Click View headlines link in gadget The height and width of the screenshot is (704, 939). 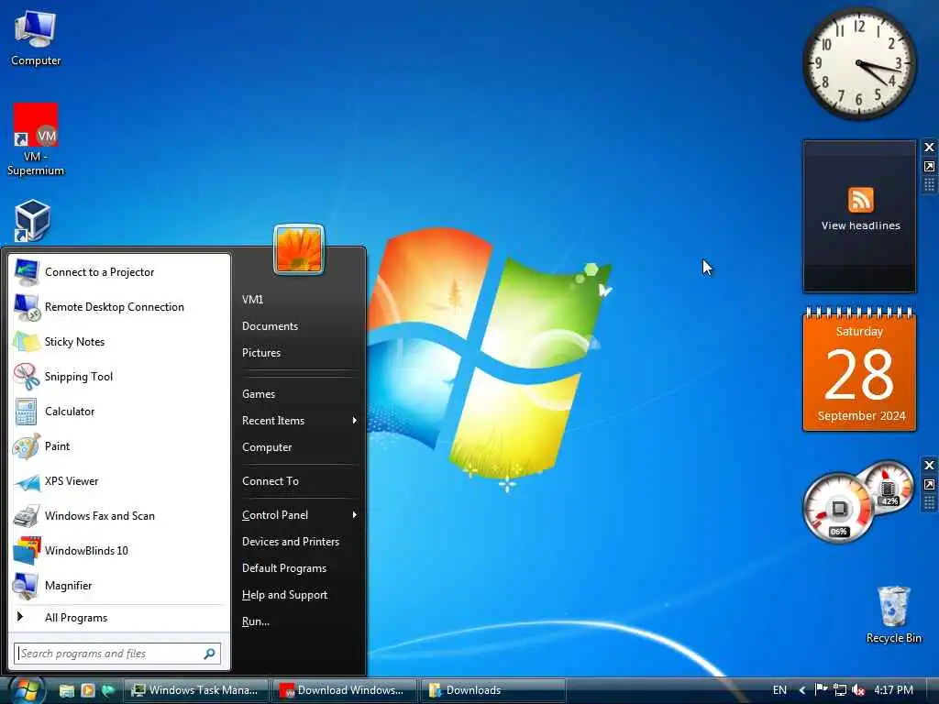pos(860,225)
